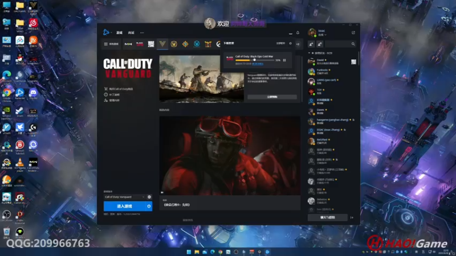Open game options gear next to play button
The width and height of the screenshot is (456, 256).
(149, 206)
